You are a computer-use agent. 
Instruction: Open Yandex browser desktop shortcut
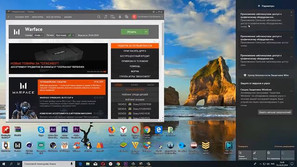tap(123, 131)
